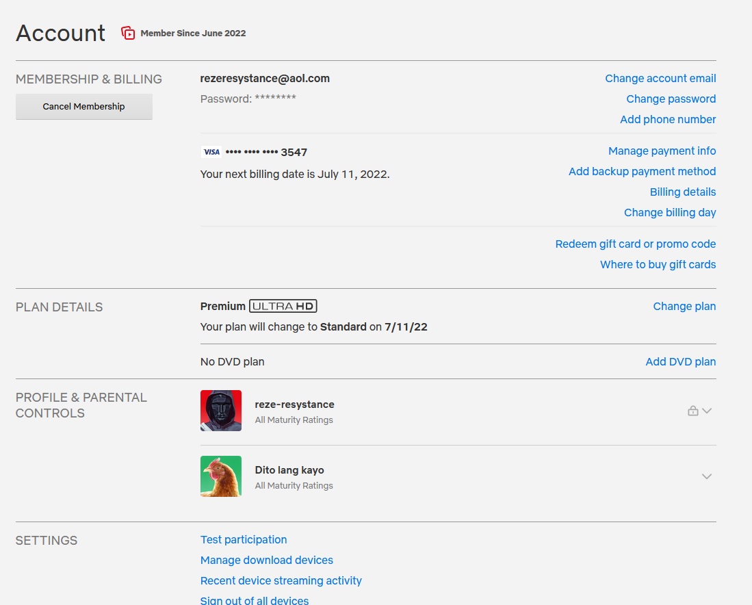Viewport: 752px width, 605px height.
Task: Click the No DVD plan text
Action: click(233, 362)
